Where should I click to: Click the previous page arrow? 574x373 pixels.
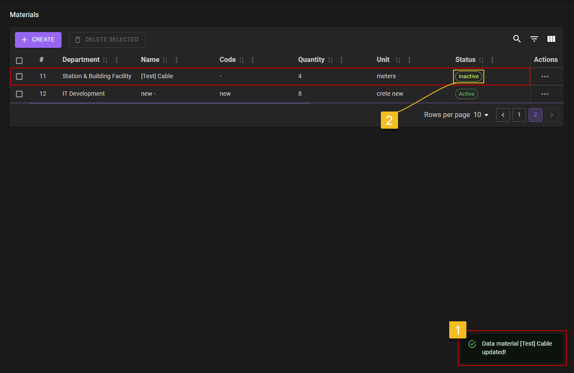[x=503, y=115]
